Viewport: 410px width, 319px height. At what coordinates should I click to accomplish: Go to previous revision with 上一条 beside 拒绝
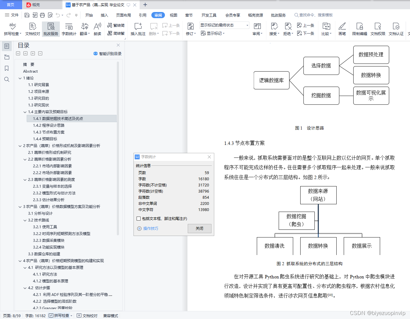pos(306,26)
